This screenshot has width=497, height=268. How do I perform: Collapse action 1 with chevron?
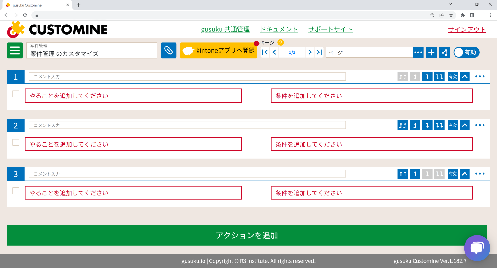click(x=465, y=76)
